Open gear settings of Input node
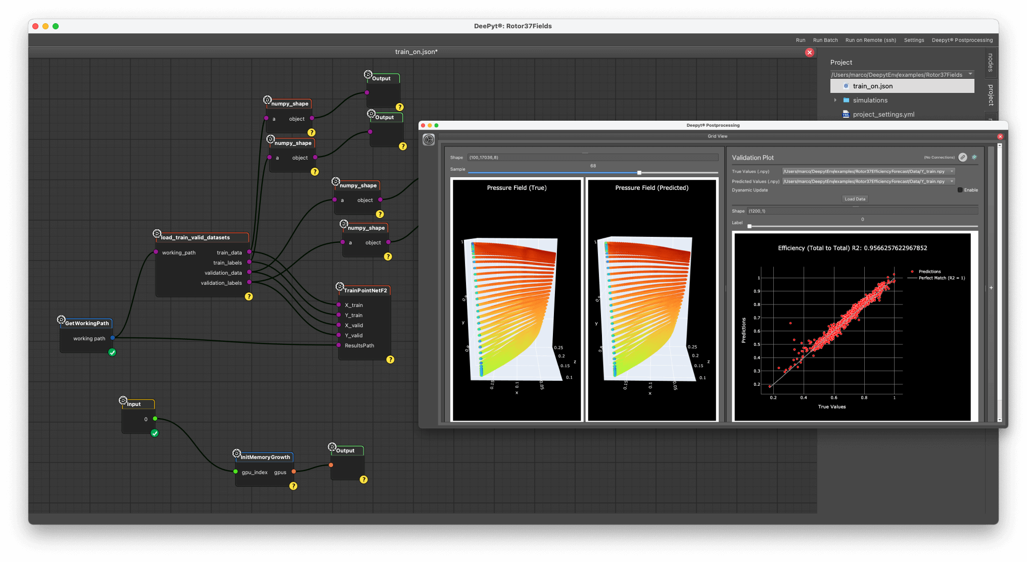This screenshot has height=562, width=1027. click(123, 400)
